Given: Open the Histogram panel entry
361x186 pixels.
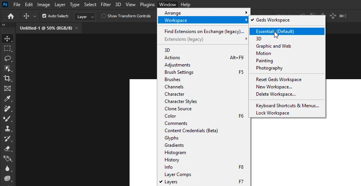Looking at the screenshot, I should 204,153.
